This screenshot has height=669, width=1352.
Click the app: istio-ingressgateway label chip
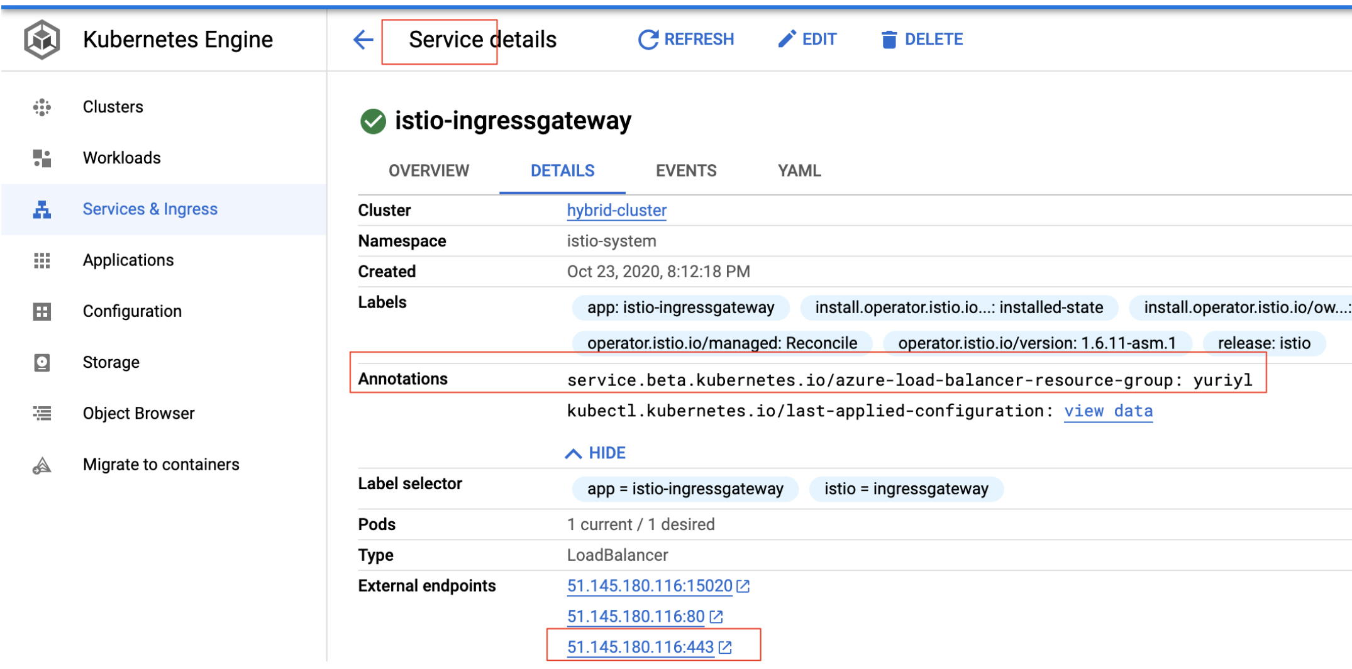pos(680,307)
